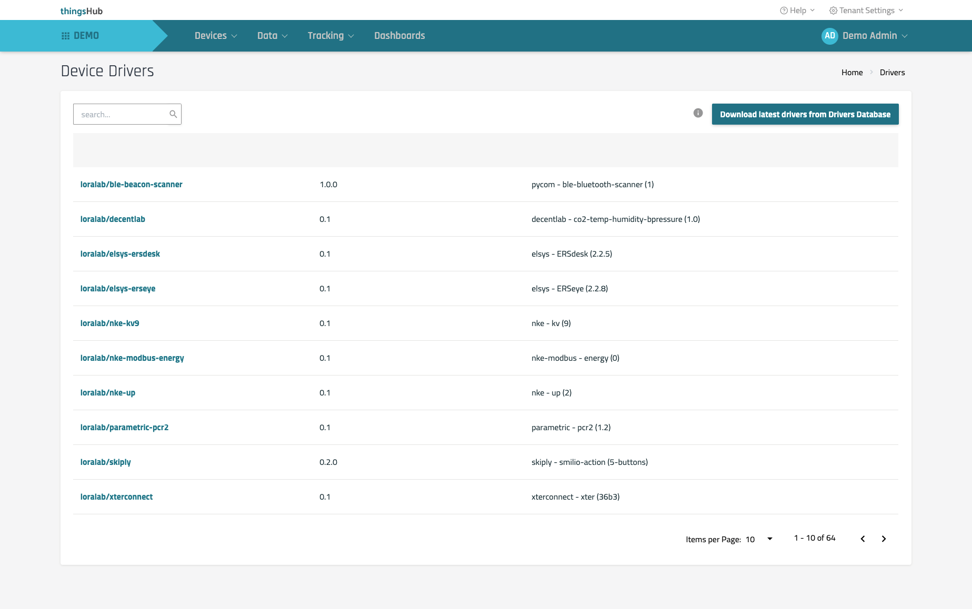Image resolution: width=972 pixels, height=609 pixels.
Task: Open Tenant Settings menu
Action: click(x=866, y=11)
